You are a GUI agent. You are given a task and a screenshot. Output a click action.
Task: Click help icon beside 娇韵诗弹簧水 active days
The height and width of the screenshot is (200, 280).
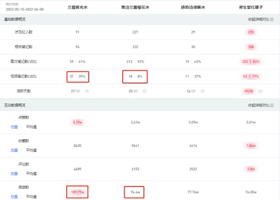[x=203, y=91]
